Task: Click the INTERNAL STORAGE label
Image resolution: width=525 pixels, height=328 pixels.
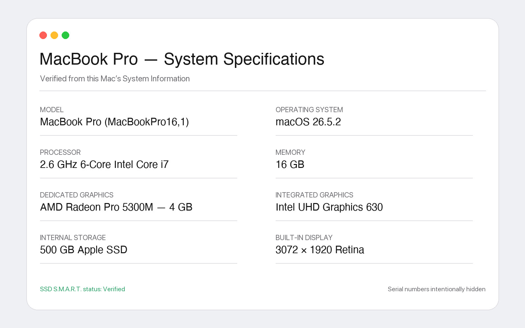Action: point(73,237)
